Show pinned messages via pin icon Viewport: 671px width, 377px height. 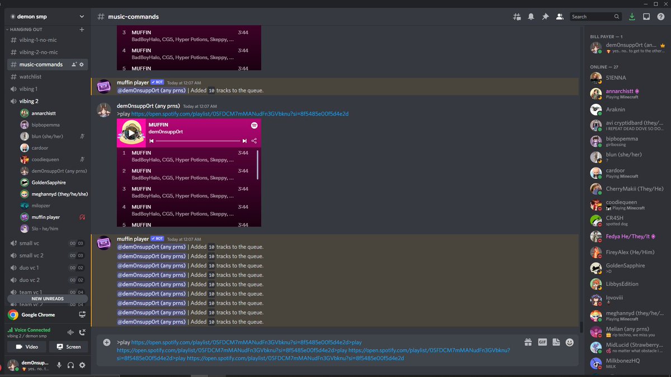pyautogui.click(x=545, y=17)
